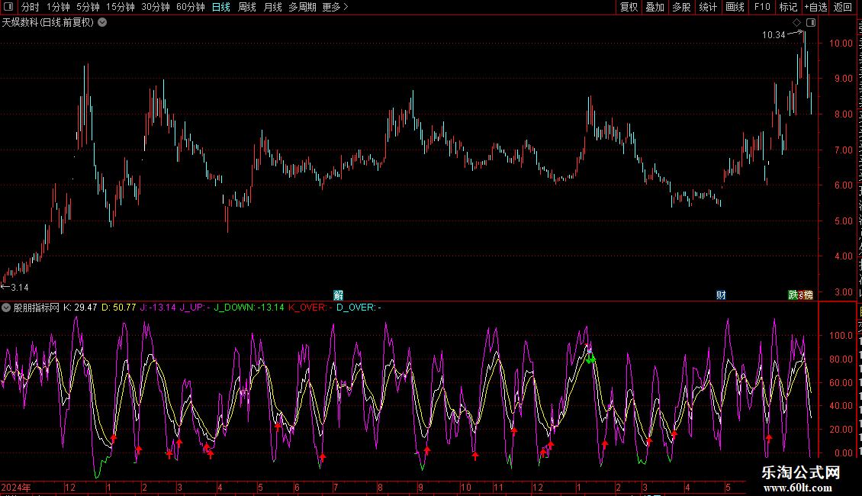Click the green down arrows on KDJ
Viewport: 862px width, 496px height.
point(590,359)
